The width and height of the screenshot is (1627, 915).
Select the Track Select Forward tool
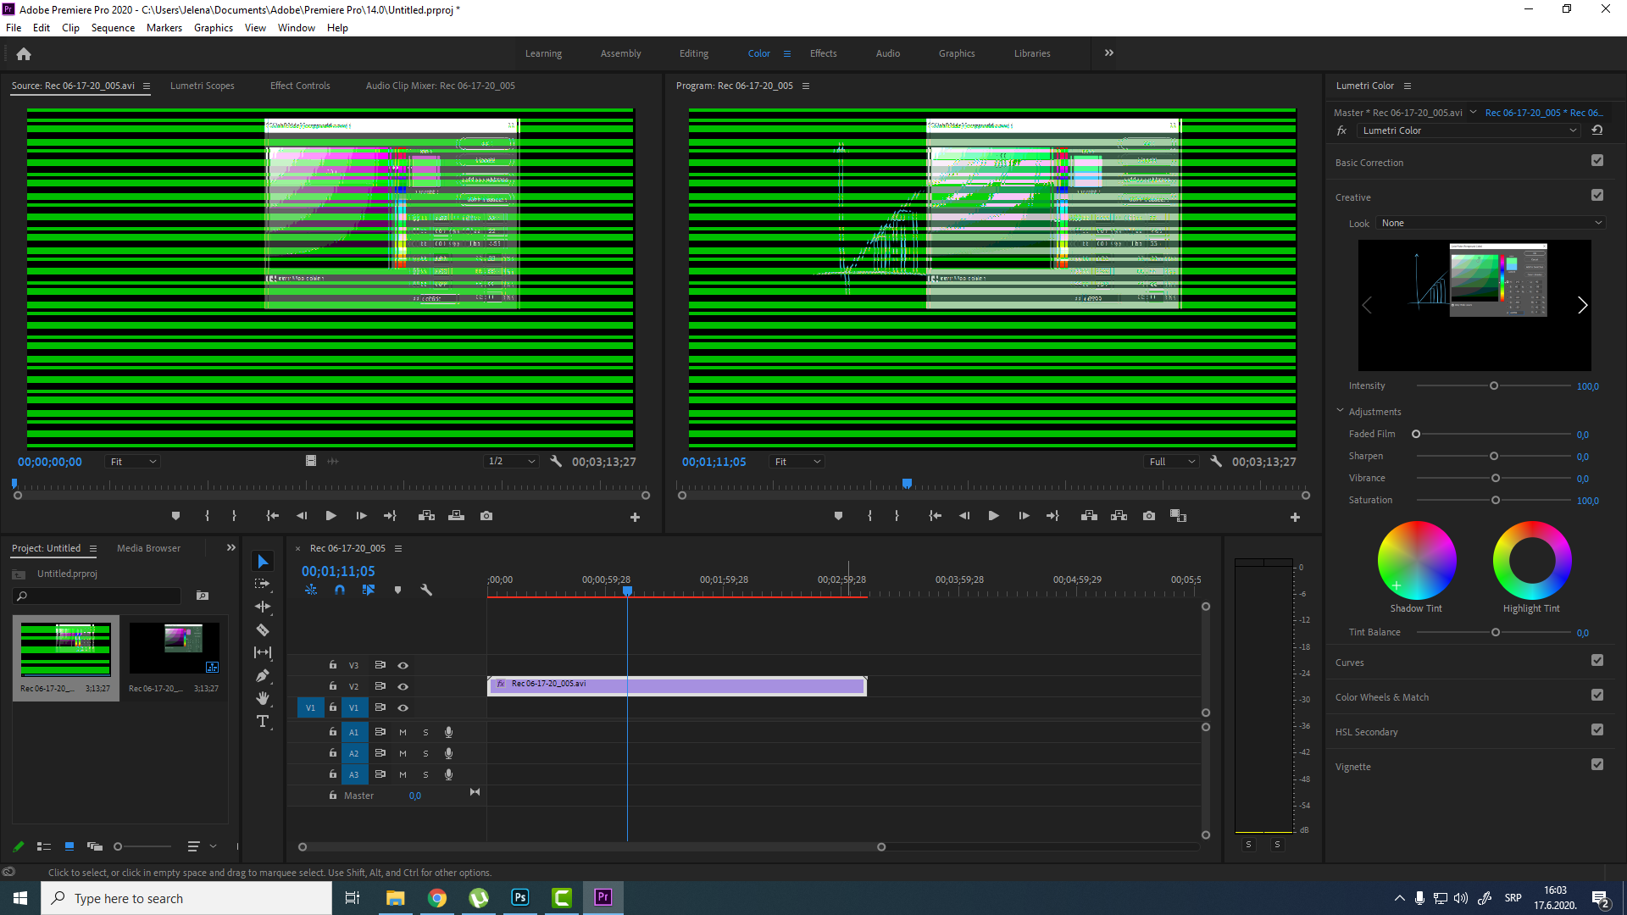[x=262, y=585]
